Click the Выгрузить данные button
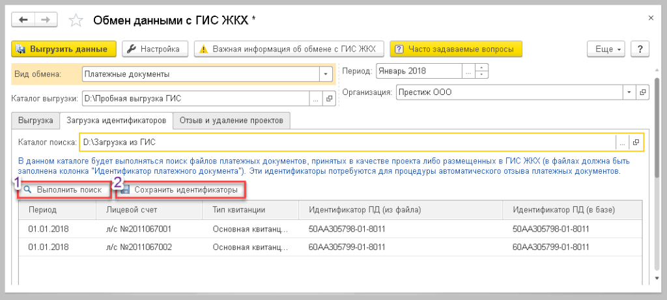 click(64, 49)
